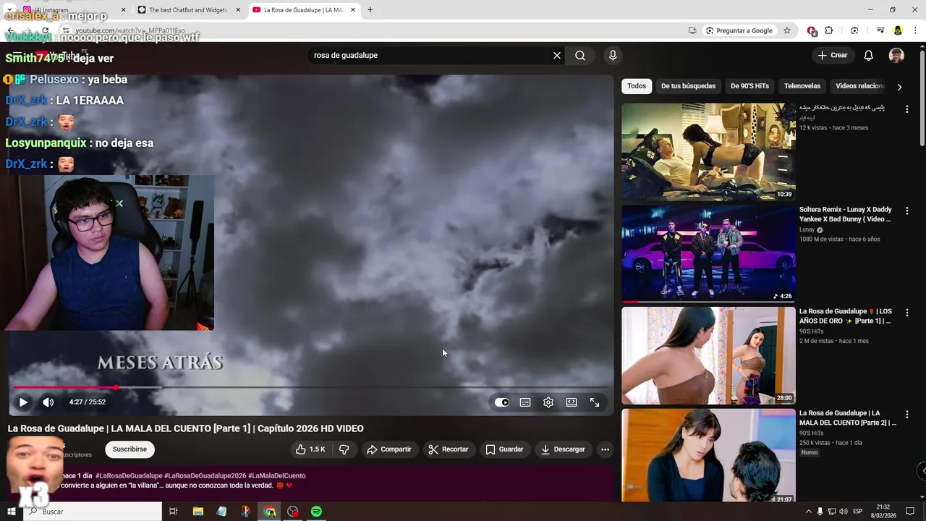The height and width of the screenshot is (521, 926).
Task: Open options menu for Parte 2 video
Action: tap(906, 415)
